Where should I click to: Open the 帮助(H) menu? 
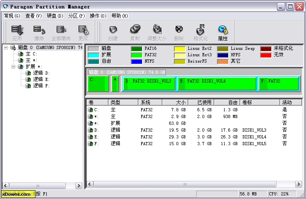[x=120, y=16]
